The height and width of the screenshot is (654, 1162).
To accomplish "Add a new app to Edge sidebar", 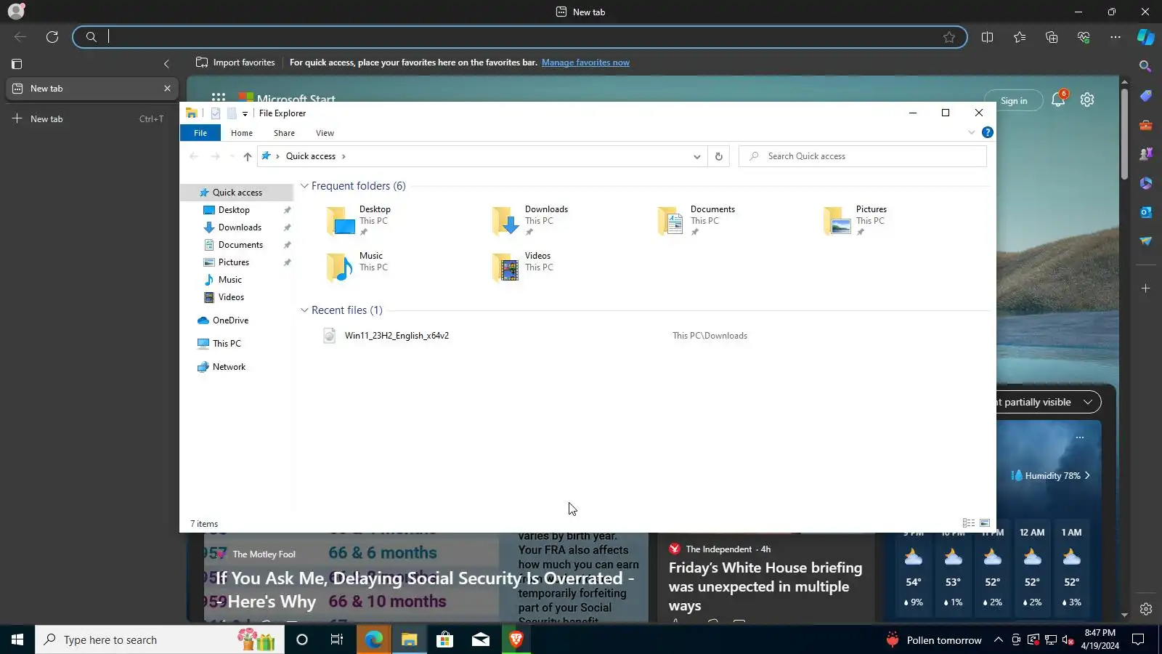I will 1145,288.
